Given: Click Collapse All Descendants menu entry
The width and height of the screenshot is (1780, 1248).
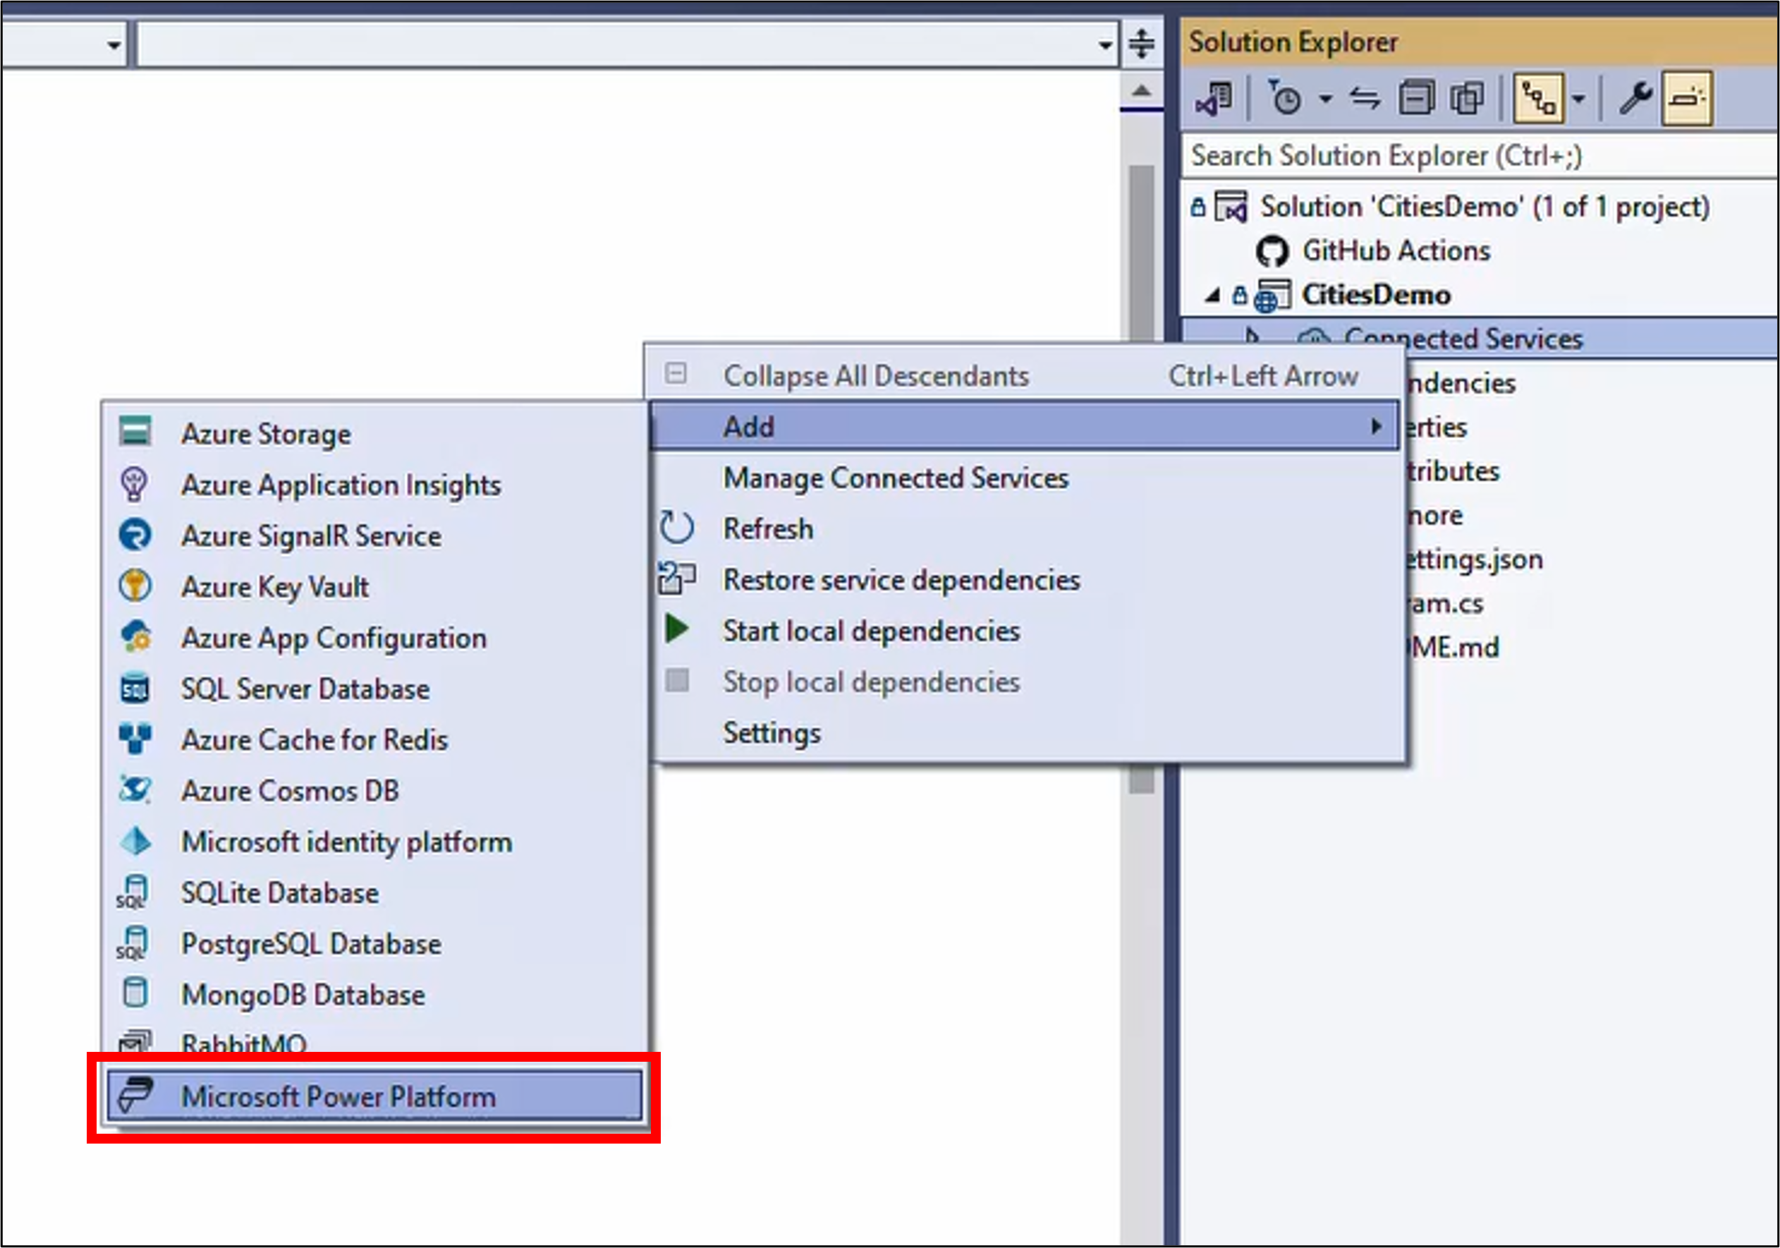Looking at the screenshot, I should pos(1025,376).
